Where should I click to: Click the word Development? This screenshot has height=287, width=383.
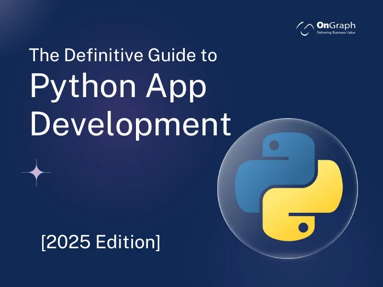[131, 125]
